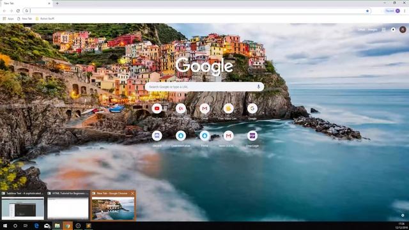Click the Gmail link at top right
The image size is (409, 230).
[x=361, y=29]
